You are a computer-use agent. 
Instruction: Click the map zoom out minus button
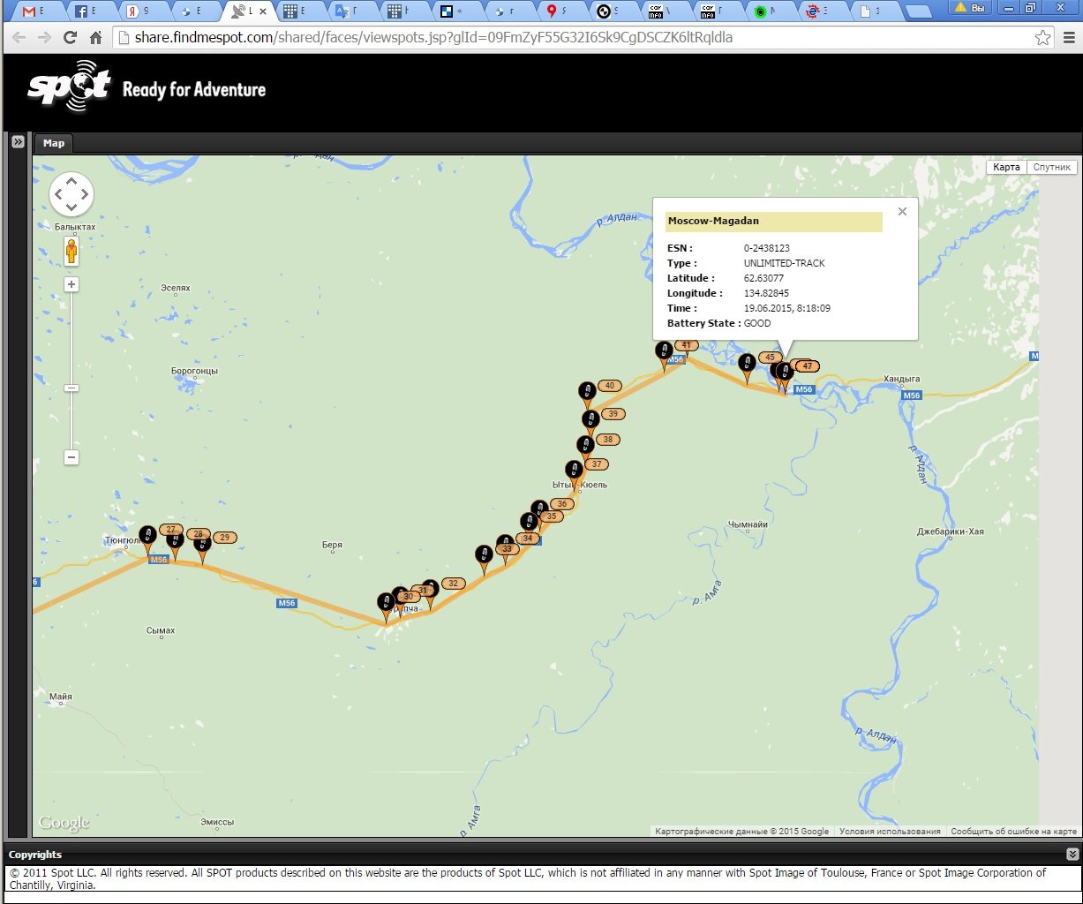tap(71, 457)
